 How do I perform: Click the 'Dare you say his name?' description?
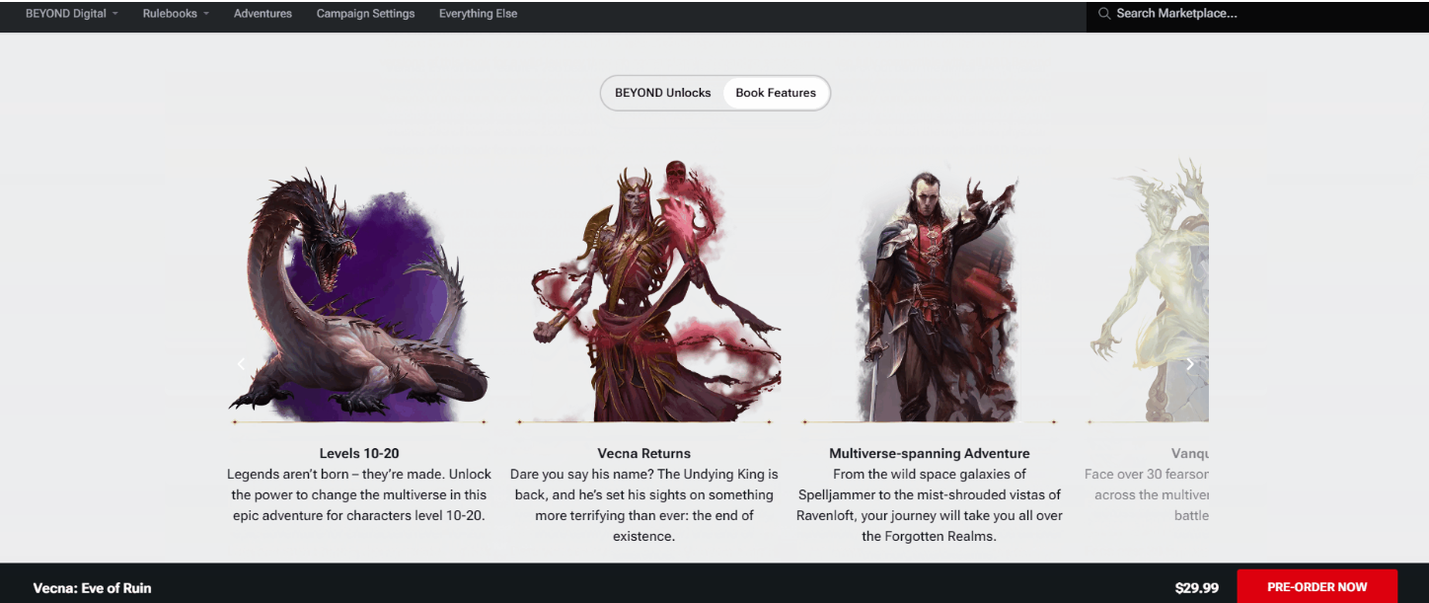point(644,505)
